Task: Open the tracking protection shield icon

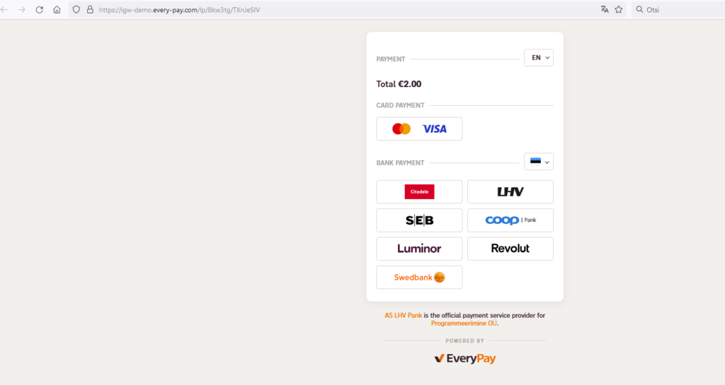Action: coord(76,10)
